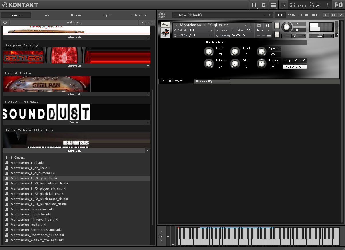345x250 pixels.
Task: Load previous instrument with left arrow
Action: (x=245, y=25)
